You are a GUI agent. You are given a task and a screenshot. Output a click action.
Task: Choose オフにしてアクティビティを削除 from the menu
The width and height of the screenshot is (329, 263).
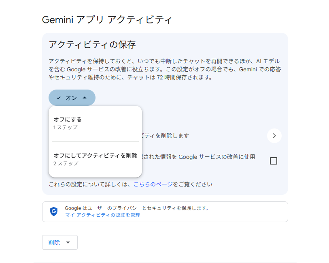[95, 155]
